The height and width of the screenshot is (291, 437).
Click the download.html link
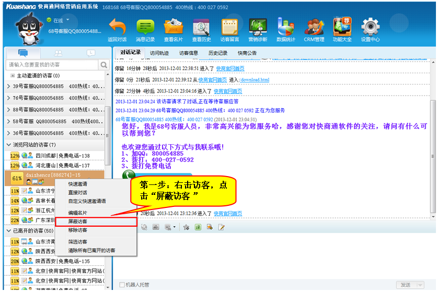click(255, 80)
